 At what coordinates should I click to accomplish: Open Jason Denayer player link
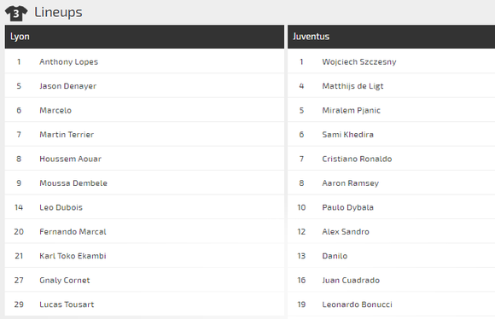[x=68, y=86]
